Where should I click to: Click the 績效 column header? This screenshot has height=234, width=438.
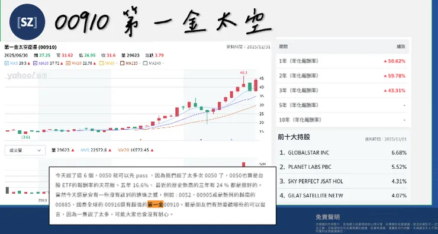(401, 47)
